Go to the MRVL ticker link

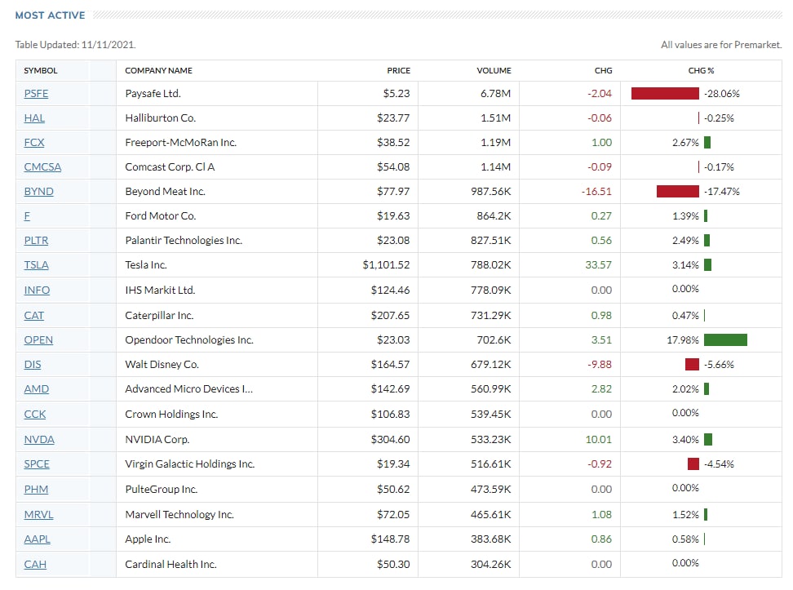[x=38, y=515]
